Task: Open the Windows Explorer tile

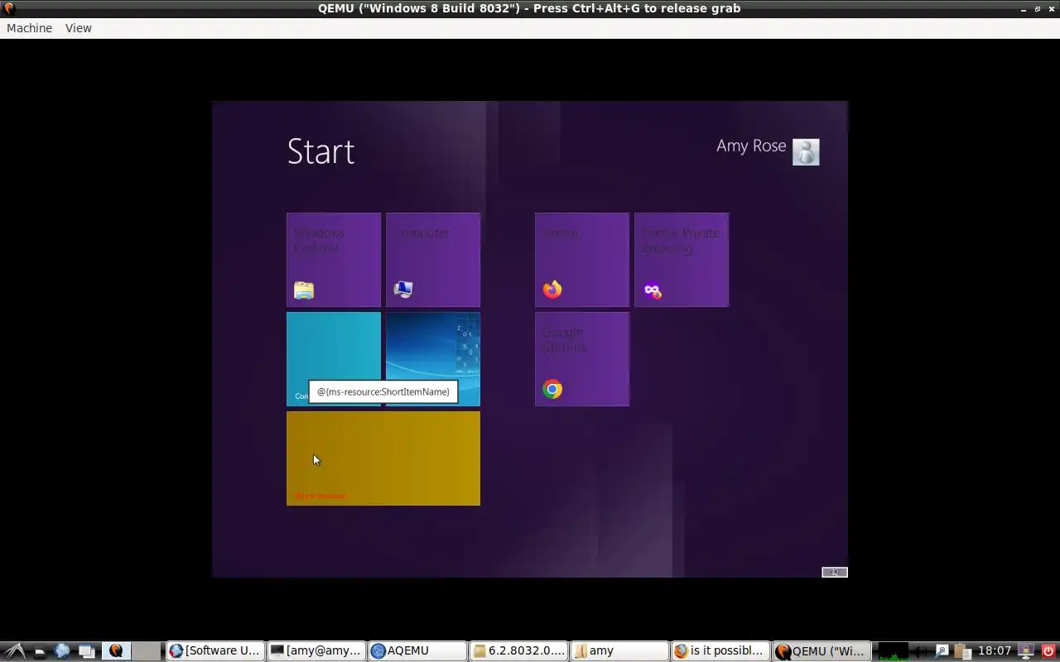Action: pos(334,260)
